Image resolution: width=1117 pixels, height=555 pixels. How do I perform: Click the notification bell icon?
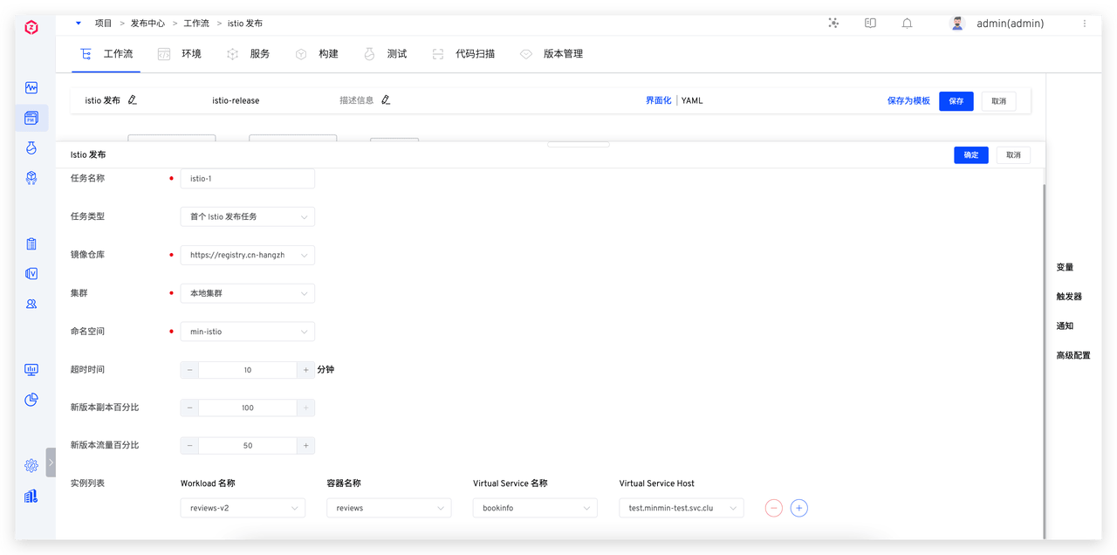point(907,24)
